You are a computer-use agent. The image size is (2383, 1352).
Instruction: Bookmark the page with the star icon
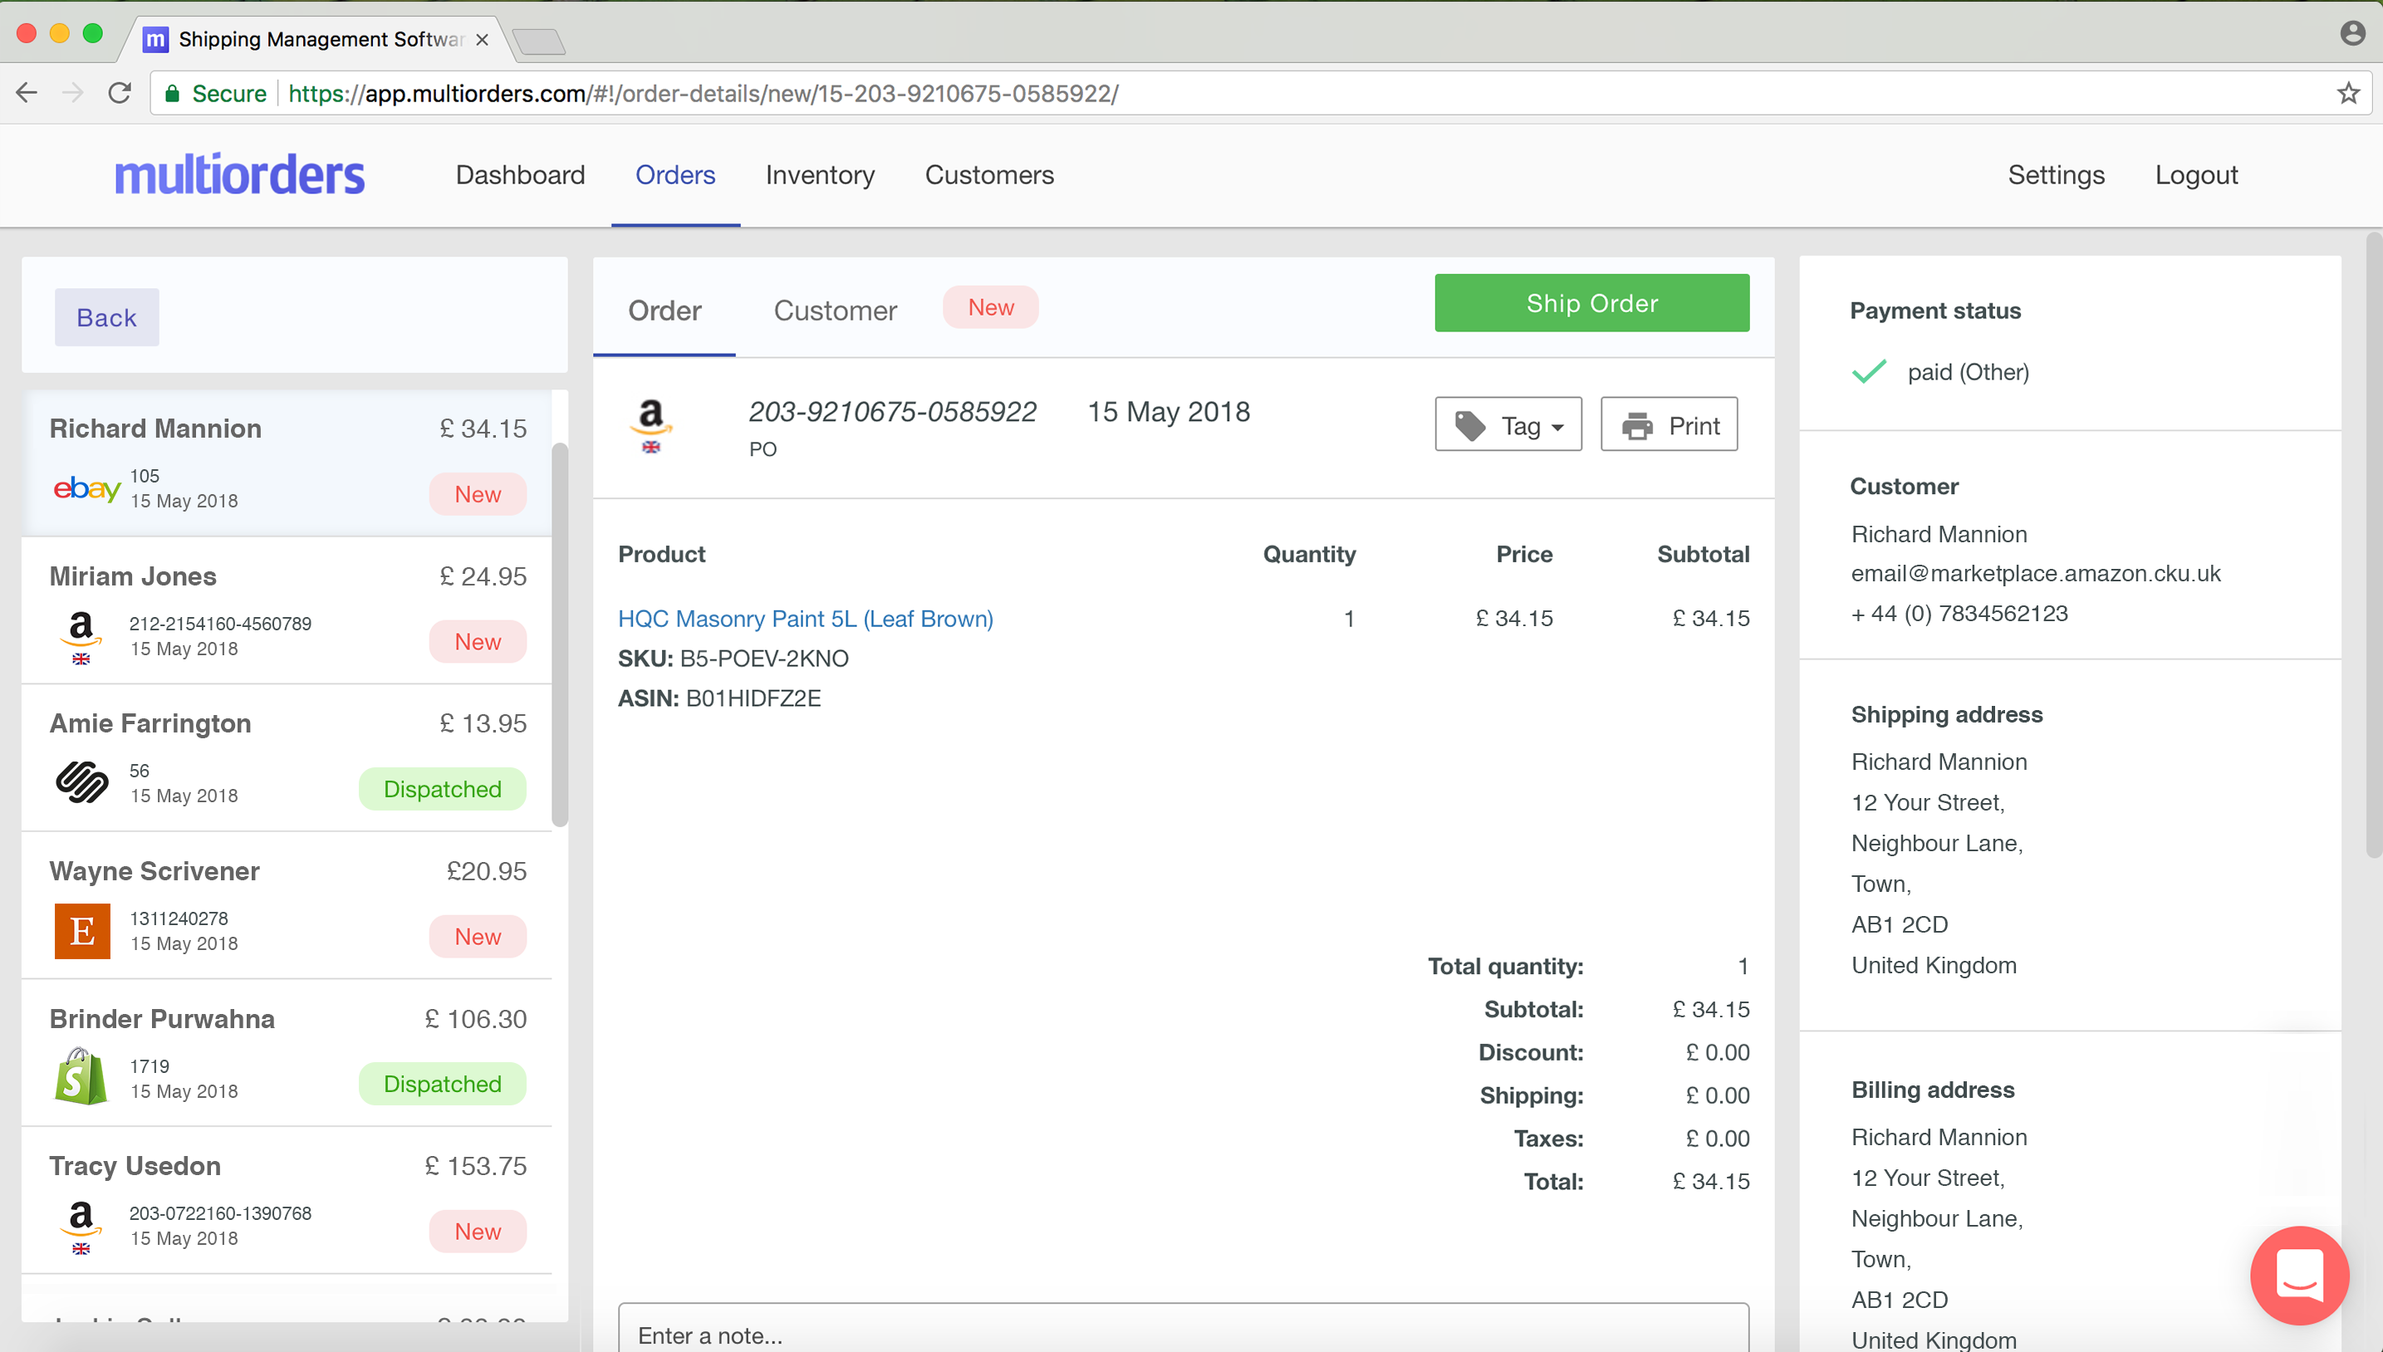2348,93
